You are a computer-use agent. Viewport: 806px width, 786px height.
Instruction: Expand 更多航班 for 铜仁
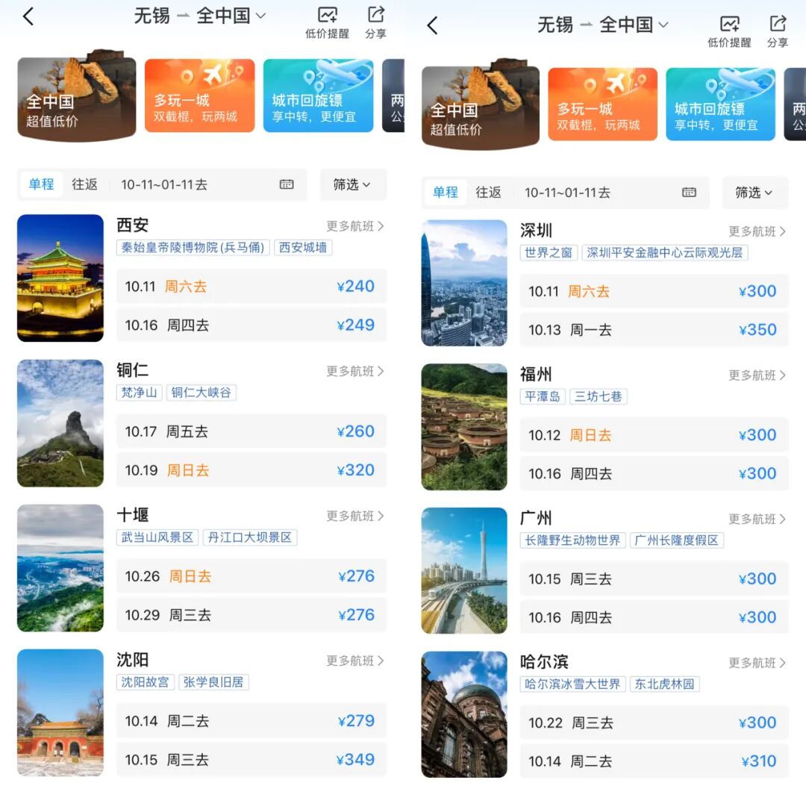pyautogui.click(x=354, y=371)
